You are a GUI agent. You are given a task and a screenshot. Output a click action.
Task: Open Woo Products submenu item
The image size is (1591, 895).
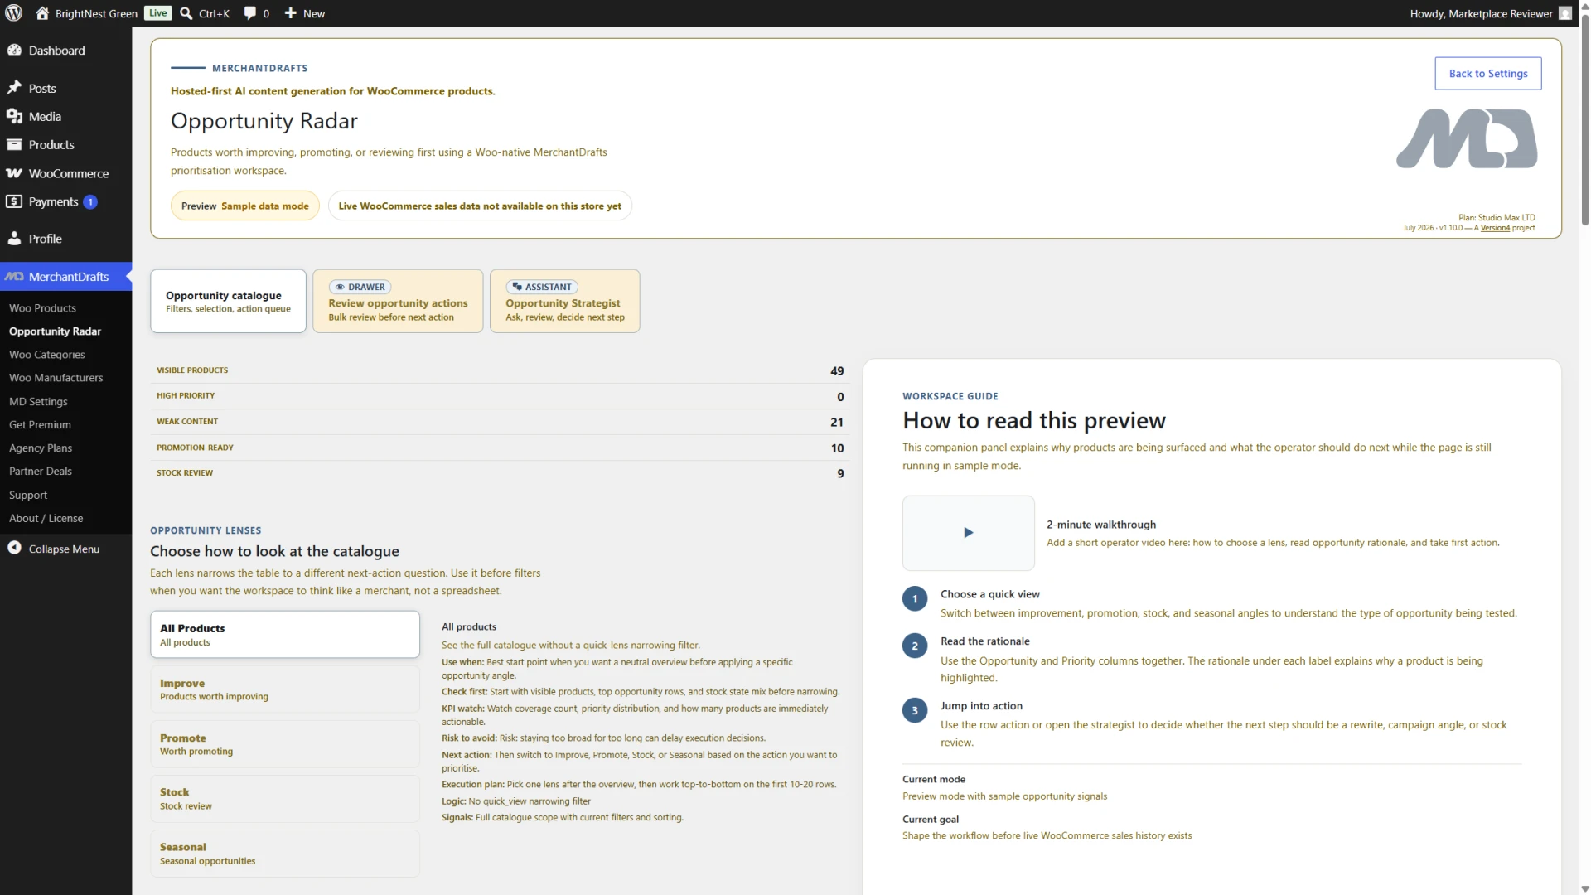pyautogui.click(x=42, y=307)
